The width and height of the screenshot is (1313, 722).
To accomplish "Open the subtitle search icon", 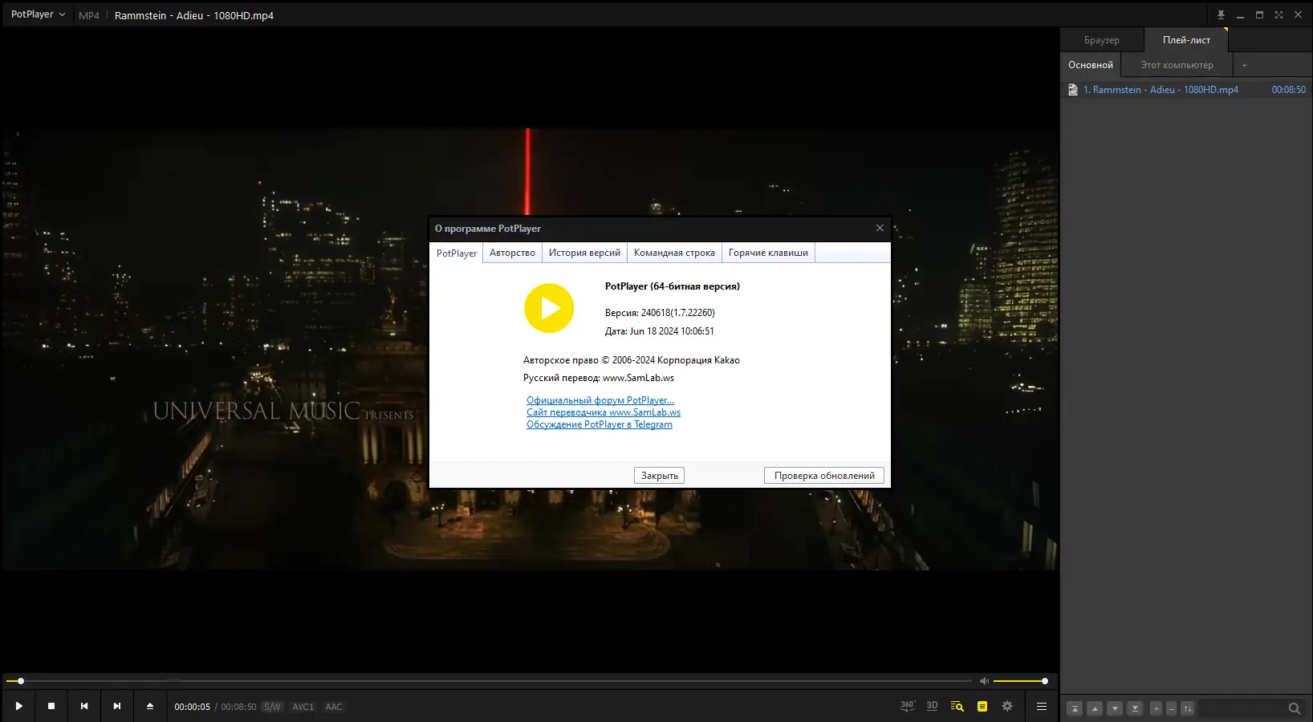I will point(957,706).
